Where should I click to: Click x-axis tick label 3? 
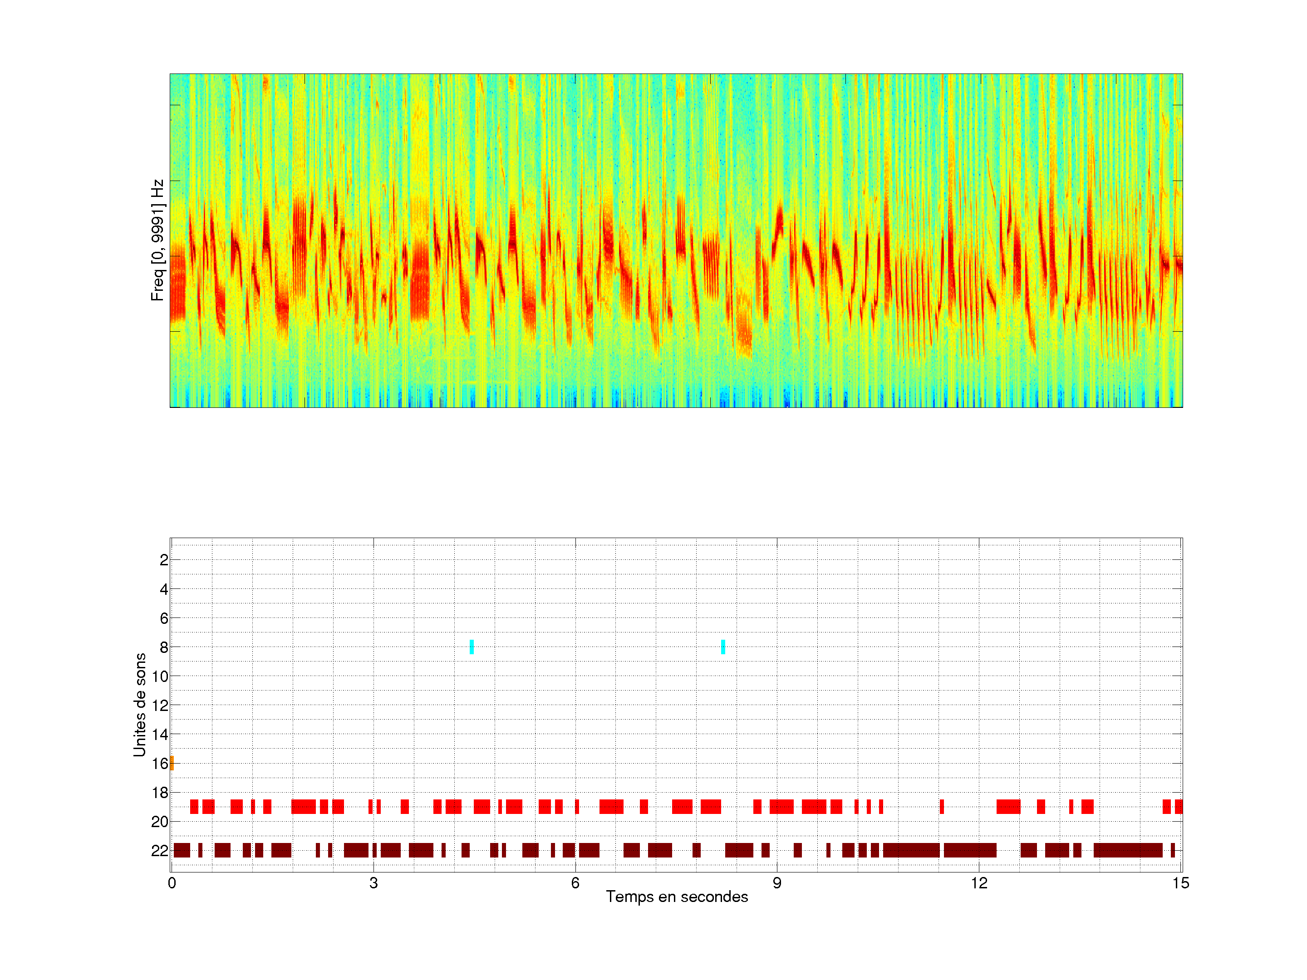[x=373, y=883]
